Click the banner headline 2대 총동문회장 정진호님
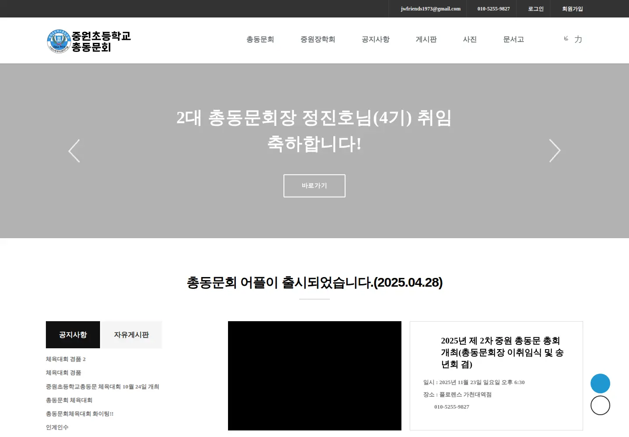This screenshot has width=629, height=437. 314,131
